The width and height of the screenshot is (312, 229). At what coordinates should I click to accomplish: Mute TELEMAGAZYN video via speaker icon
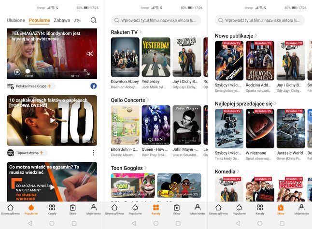click(x=90, y=54)
